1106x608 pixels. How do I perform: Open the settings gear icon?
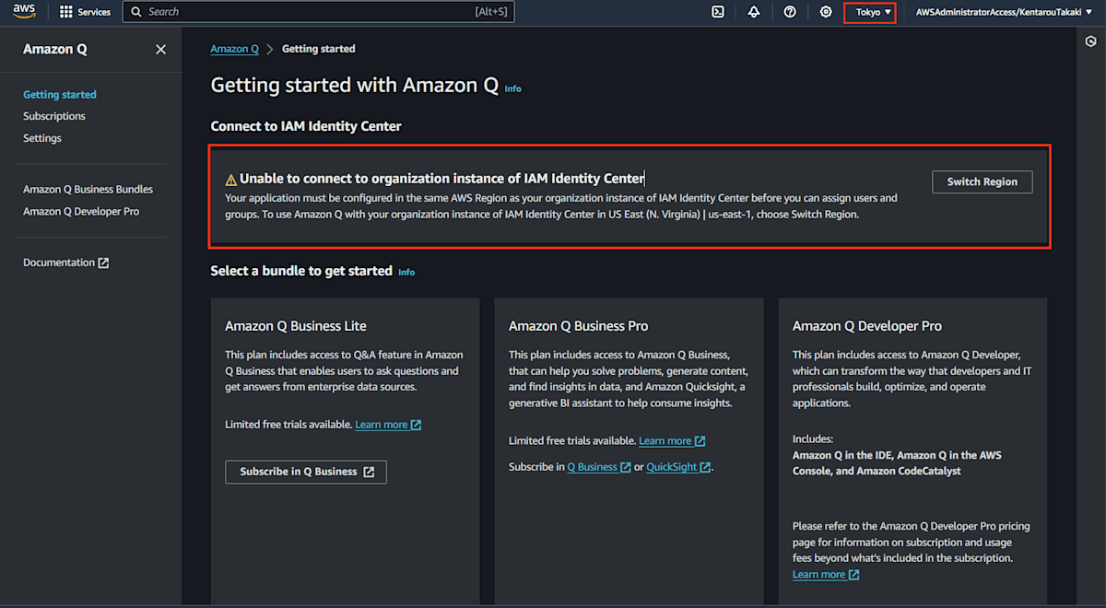(826, 12)
